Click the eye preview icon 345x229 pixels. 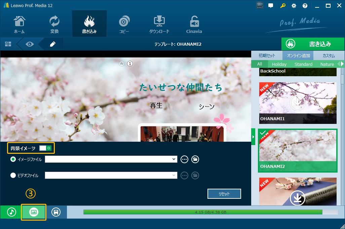pyautogui.click(x=30, y=44)
